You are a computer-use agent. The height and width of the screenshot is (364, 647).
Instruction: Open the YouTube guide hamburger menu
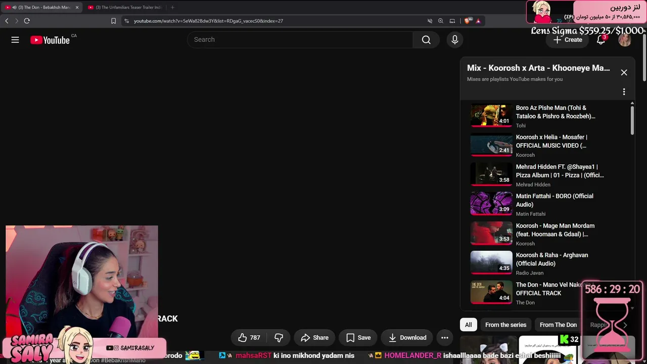click(x=15, y=40)
